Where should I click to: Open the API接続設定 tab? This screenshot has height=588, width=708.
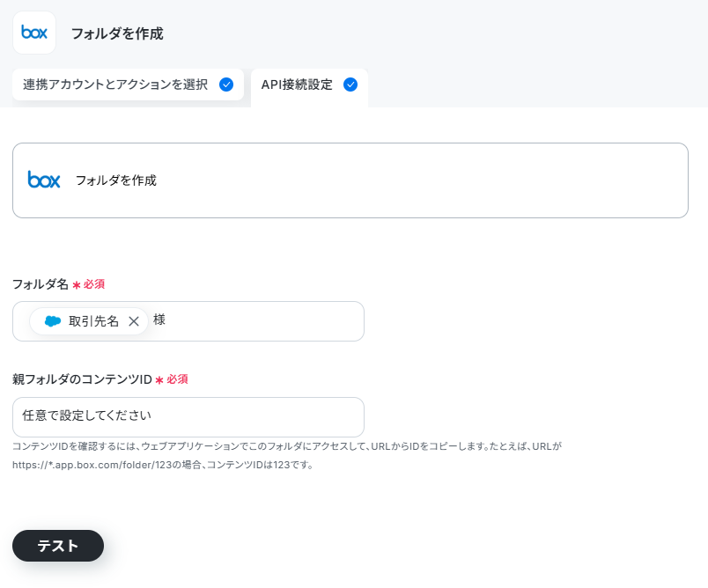309,85
